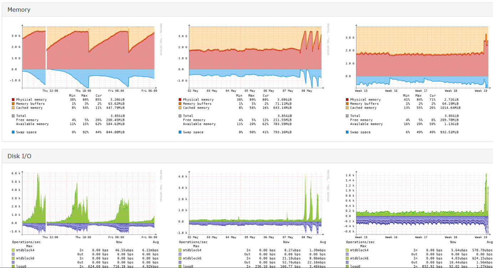Click Available memory label in daily Memory legend

coord(32,124)
